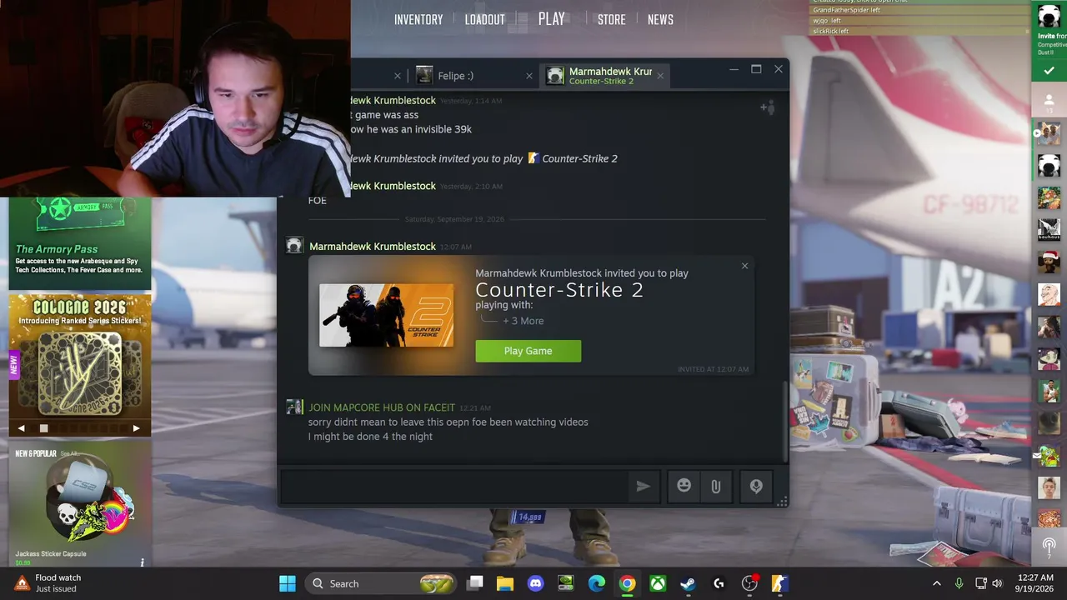
Task: Open Task View on the taskbar
Action: tap(475, 583)
